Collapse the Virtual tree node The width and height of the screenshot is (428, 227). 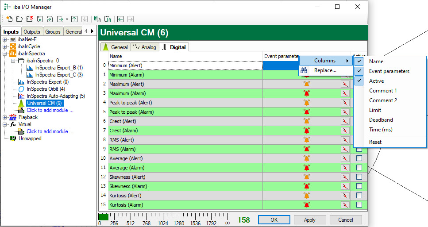(x=4, y=125)
